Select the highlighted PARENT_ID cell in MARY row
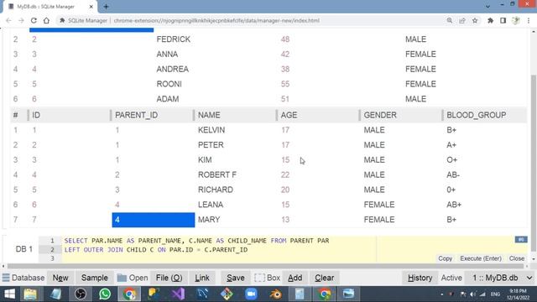 click(154, 220)
